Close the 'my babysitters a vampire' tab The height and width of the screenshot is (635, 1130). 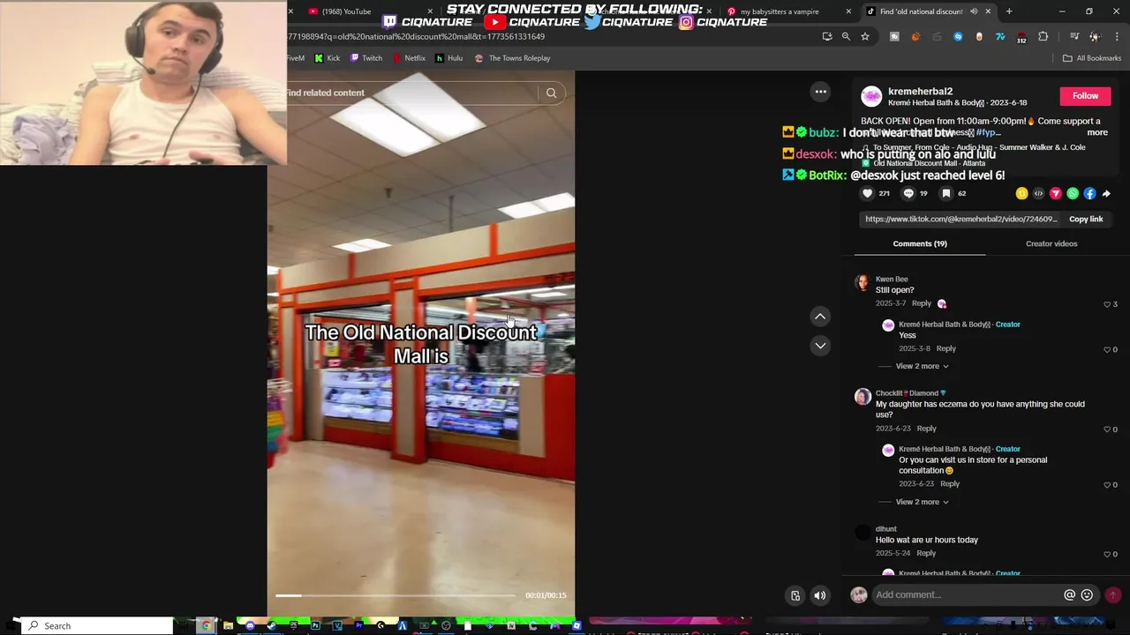coord(848,11)
